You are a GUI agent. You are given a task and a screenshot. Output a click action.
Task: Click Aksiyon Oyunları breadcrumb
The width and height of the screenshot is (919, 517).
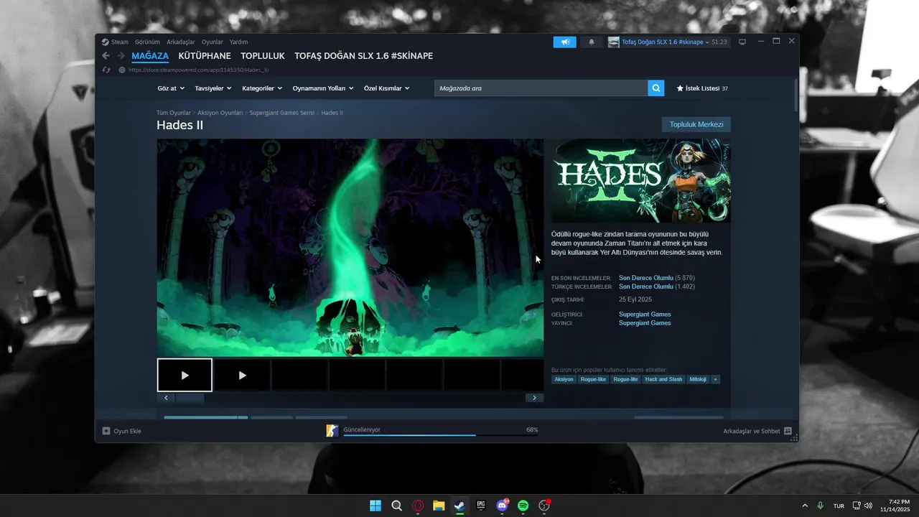(x=220, y=113)
